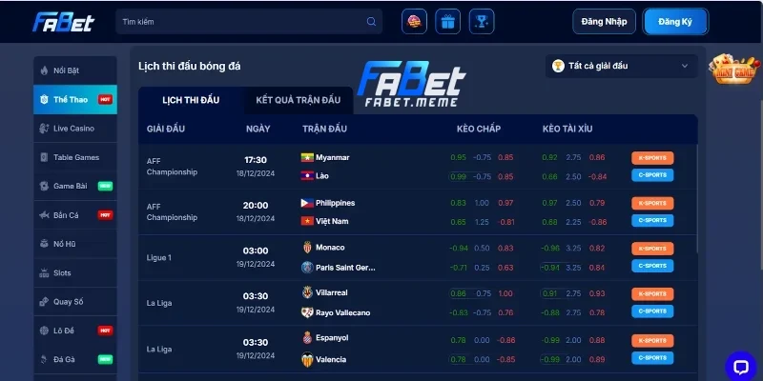
Task: Select Việt Nam handicap odds 0.65
Action: [x=459, y=222]
